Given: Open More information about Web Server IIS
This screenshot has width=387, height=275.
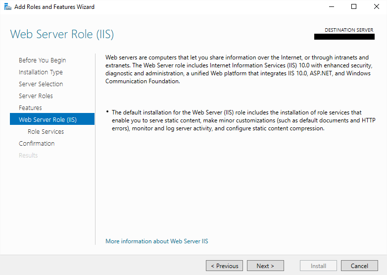Looking at the screenshot, I should [157, 241].
